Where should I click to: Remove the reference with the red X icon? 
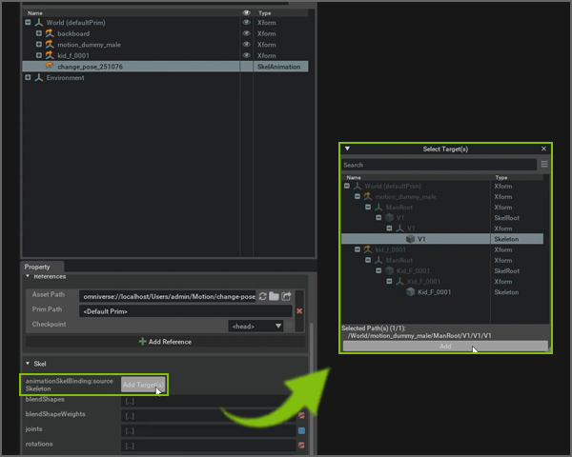click(x=299, y=311)
